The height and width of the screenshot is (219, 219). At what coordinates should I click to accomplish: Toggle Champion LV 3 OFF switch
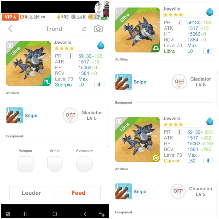click(178, 191)
